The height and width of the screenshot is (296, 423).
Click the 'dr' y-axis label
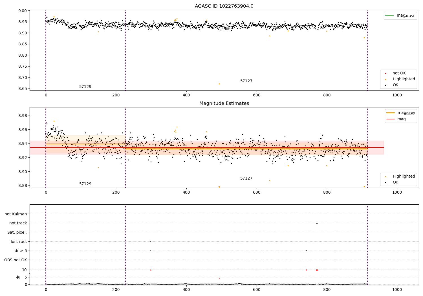[x=18, y=277]
